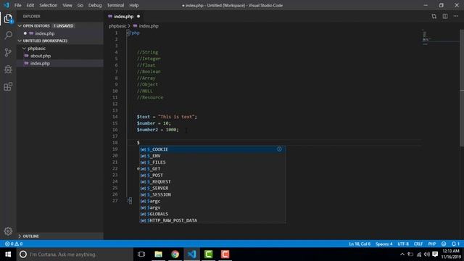Open File Explorer from the taskbar
The height and width of the screenshot is (261, 464).
point(158,254)
